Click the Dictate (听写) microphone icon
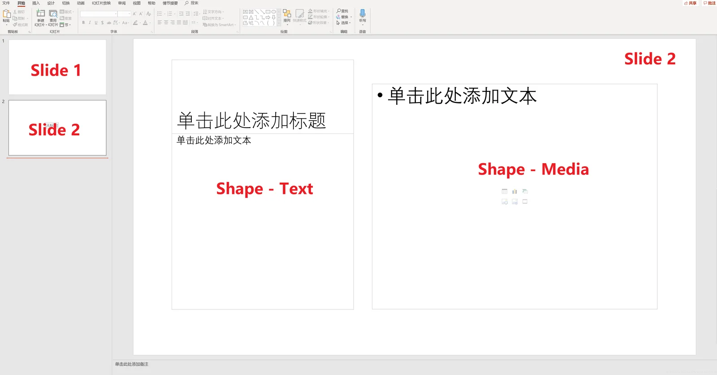Screen dimensions: 717x375 363,14
